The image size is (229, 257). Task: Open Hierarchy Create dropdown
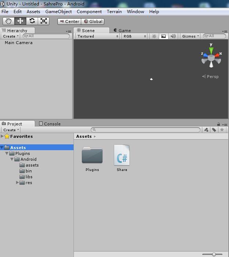tap(11, 36)
